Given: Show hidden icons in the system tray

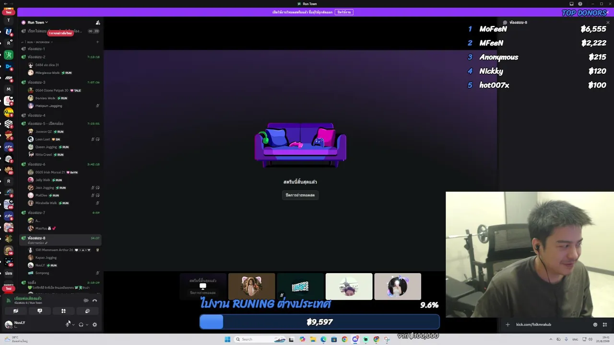Looking at the screenshot, I should (551, 339).
